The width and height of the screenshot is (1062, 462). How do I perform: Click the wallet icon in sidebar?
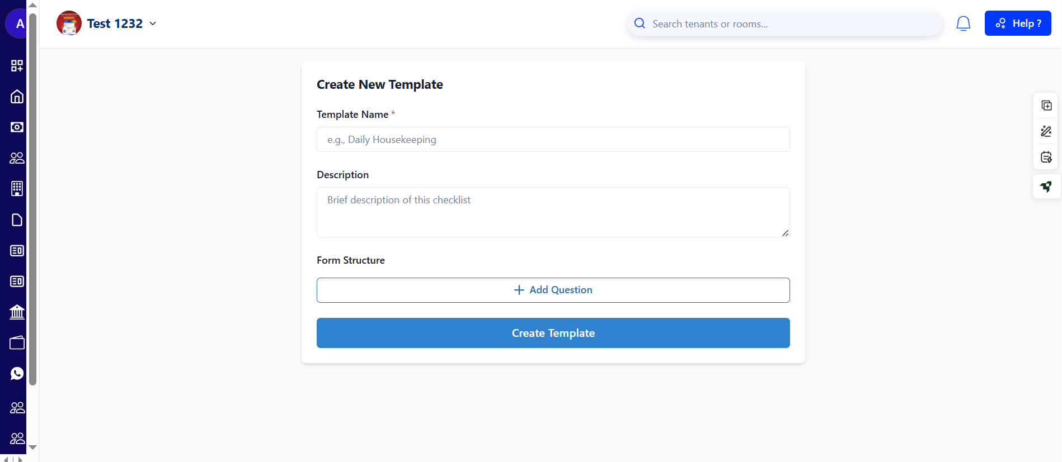point(17,342)
